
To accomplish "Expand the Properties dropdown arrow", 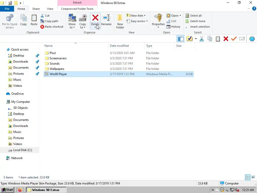I will [158, 27].
